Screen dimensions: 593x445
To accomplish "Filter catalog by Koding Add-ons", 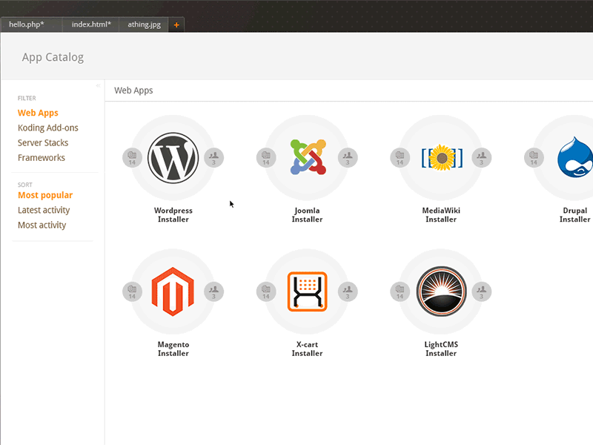I will click(x=47, y=128).
